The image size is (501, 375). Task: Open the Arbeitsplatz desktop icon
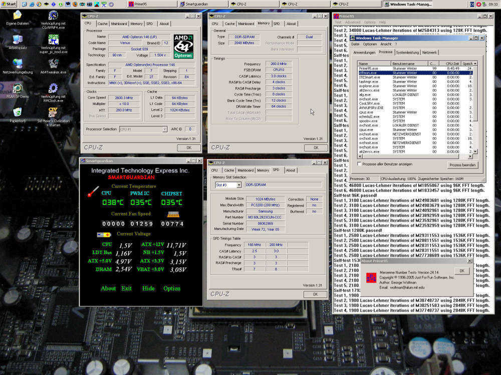click(18, 39)
